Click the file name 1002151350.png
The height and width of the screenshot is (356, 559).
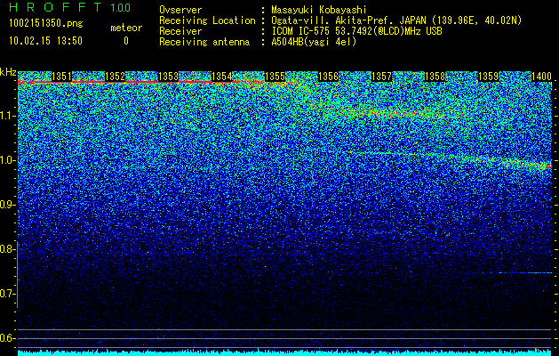pyautogui.click(x=46, y=23)
